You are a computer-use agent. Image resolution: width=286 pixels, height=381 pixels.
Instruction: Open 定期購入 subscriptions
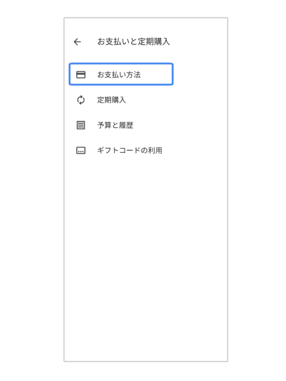121,100
